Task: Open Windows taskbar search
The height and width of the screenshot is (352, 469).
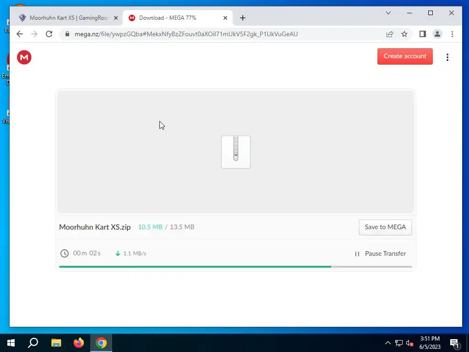Action: [33, 343]
